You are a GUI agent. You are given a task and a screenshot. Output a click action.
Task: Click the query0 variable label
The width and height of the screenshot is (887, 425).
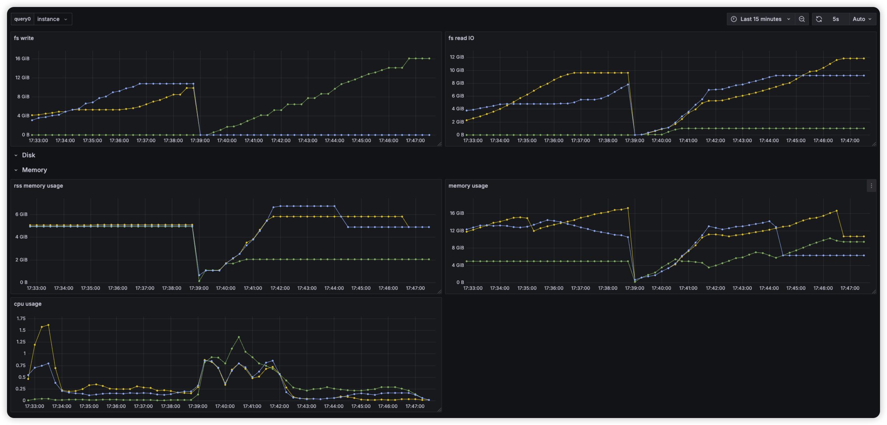[x=23, y=19]
